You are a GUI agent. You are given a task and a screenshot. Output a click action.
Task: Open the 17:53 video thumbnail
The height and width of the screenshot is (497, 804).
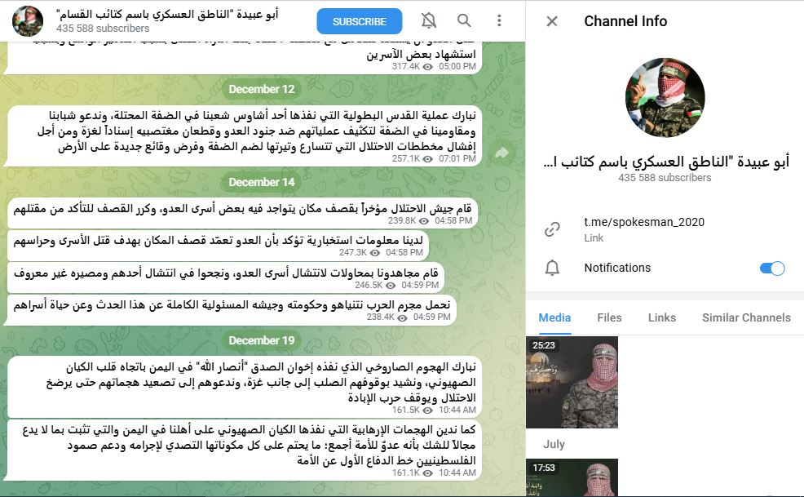(572, 477)
